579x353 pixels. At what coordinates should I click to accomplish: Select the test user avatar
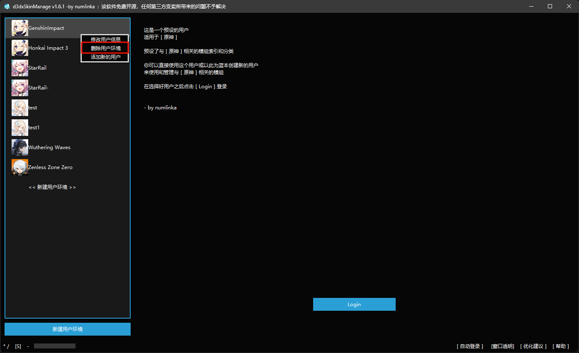[20, 108]
